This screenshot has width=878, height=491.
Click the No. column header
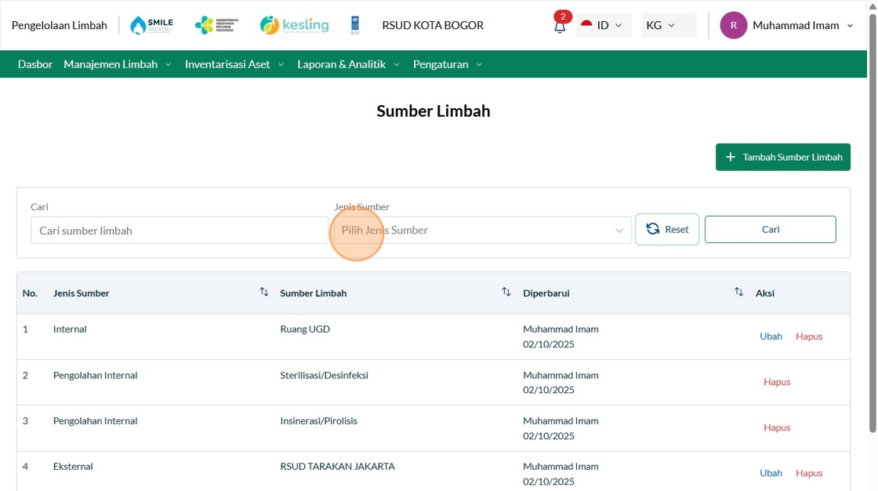pyautogui.click(x=30, y=293)
